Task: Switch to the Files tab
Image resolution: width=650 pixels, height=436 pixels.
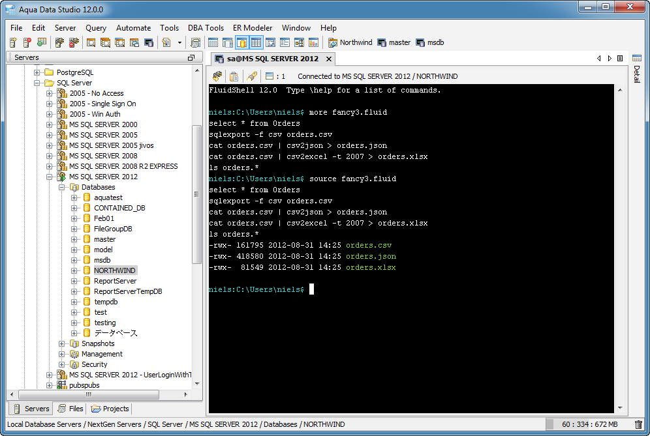Action: [x=70, y=409]
